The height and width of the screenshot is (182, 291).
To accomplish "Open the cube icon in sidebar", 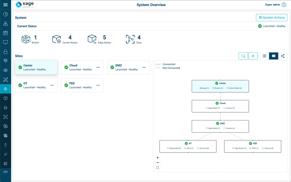I will (x=6, y=98).
